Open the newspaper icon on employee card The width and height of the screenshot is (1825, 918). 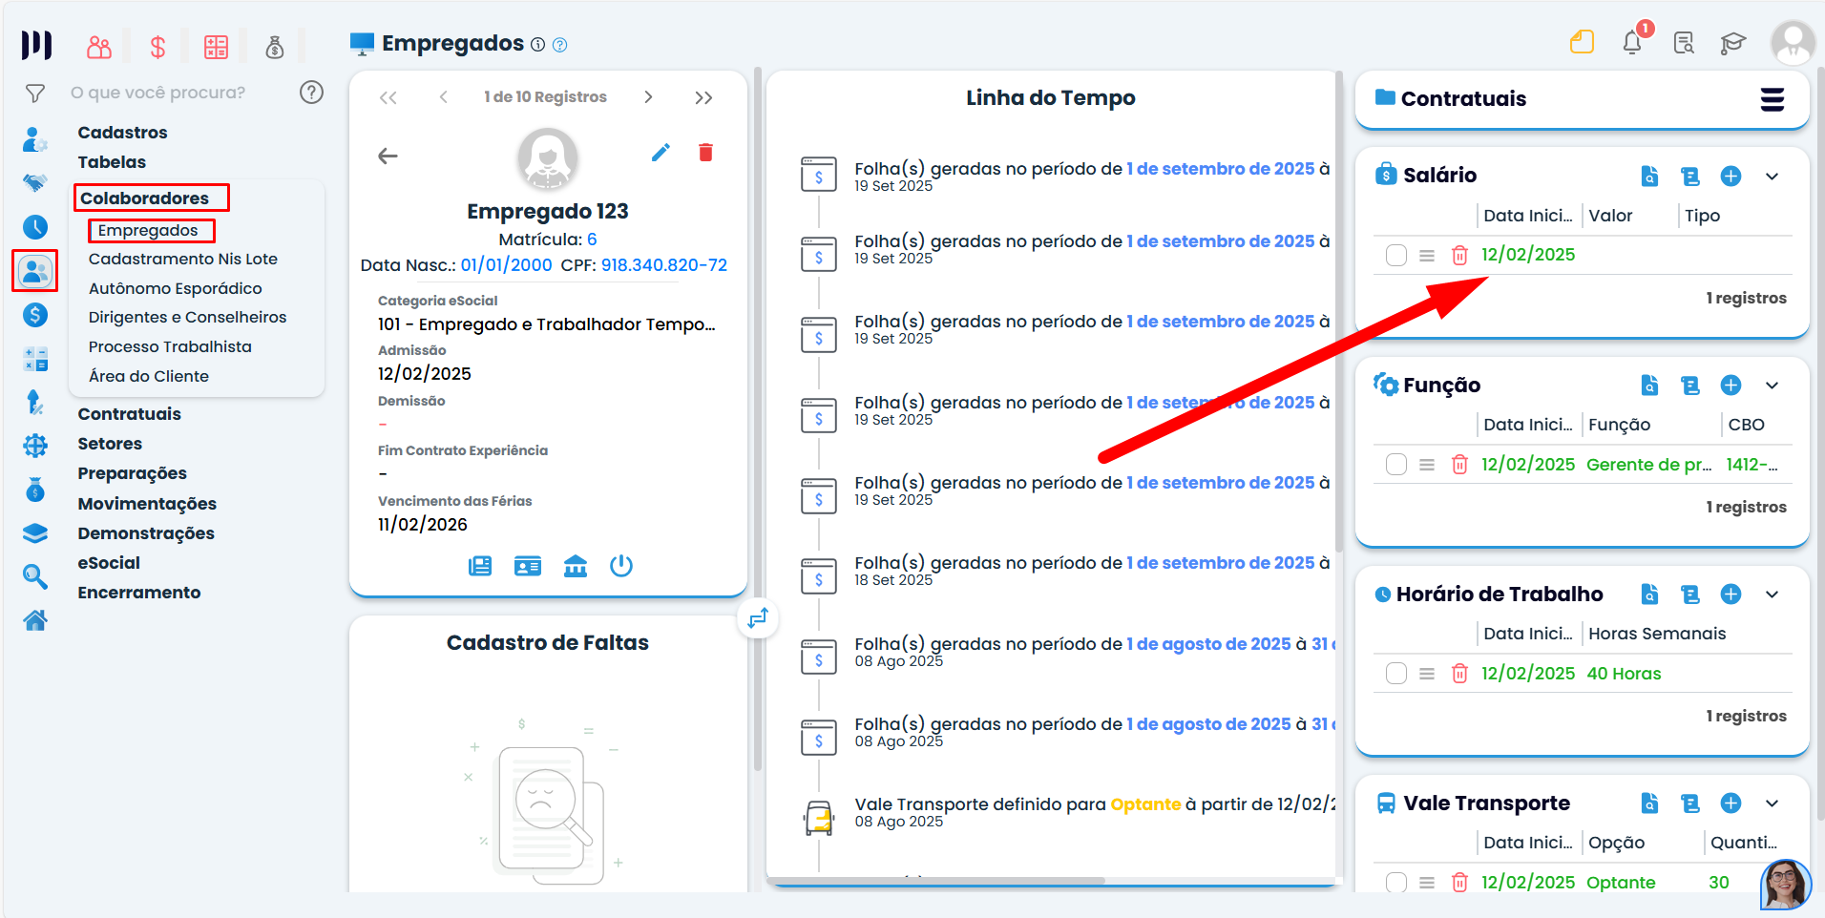point(480,566)
